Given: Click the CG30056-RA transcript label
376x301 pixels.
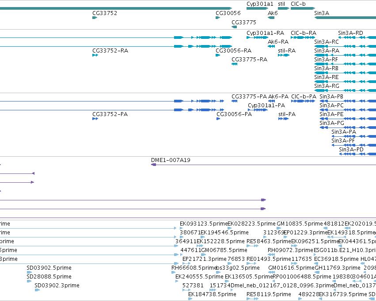Looking at the screenshot, I should click(x=233, y=51).
